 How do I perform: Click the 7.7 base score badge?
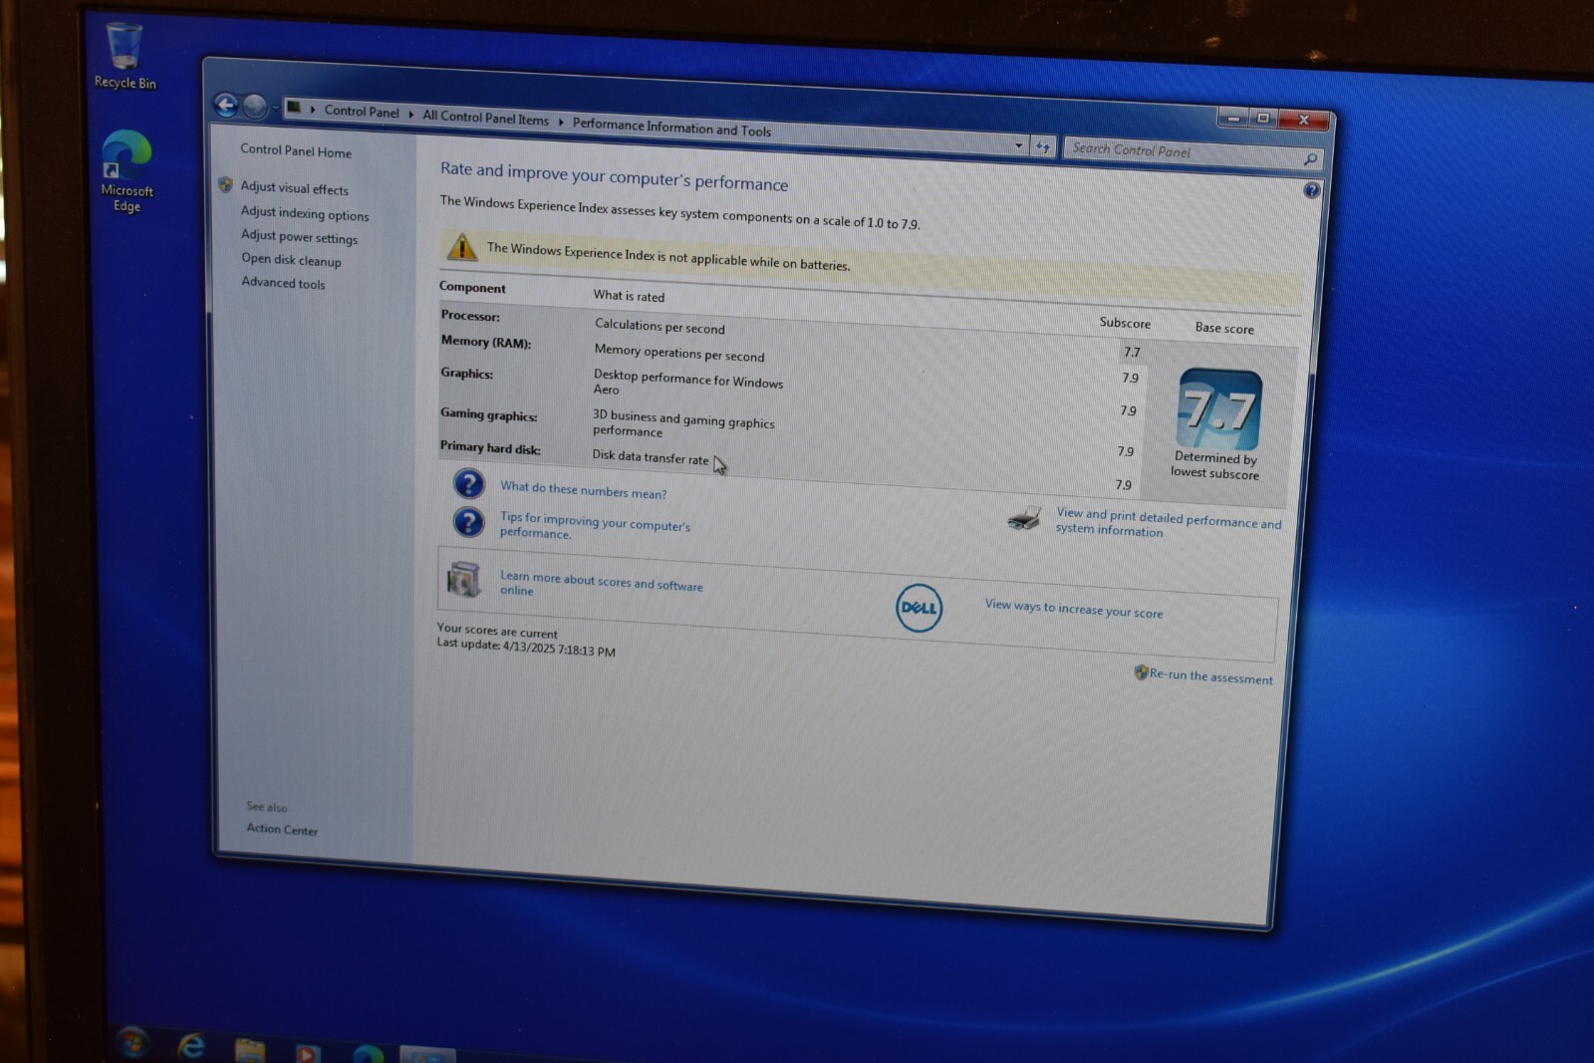(1218, 408)
